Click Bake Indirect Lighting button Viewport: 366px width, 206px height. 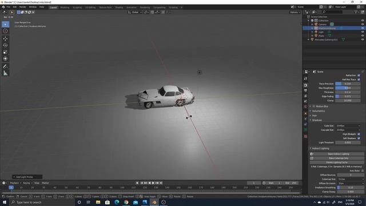337,154
